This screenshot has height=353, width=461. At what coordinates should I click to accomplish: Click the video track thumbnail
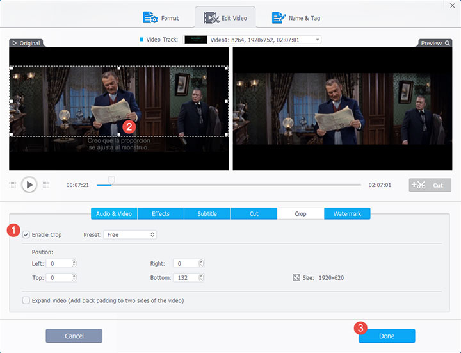pos(196,40)
